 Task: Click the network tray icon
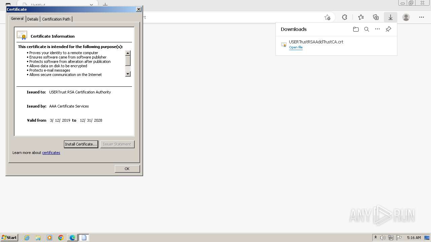[x=391, y=238]
